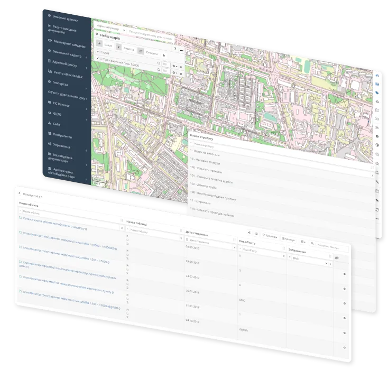Expand the Адресний реєстр sidebar chevron

(86, 68)
